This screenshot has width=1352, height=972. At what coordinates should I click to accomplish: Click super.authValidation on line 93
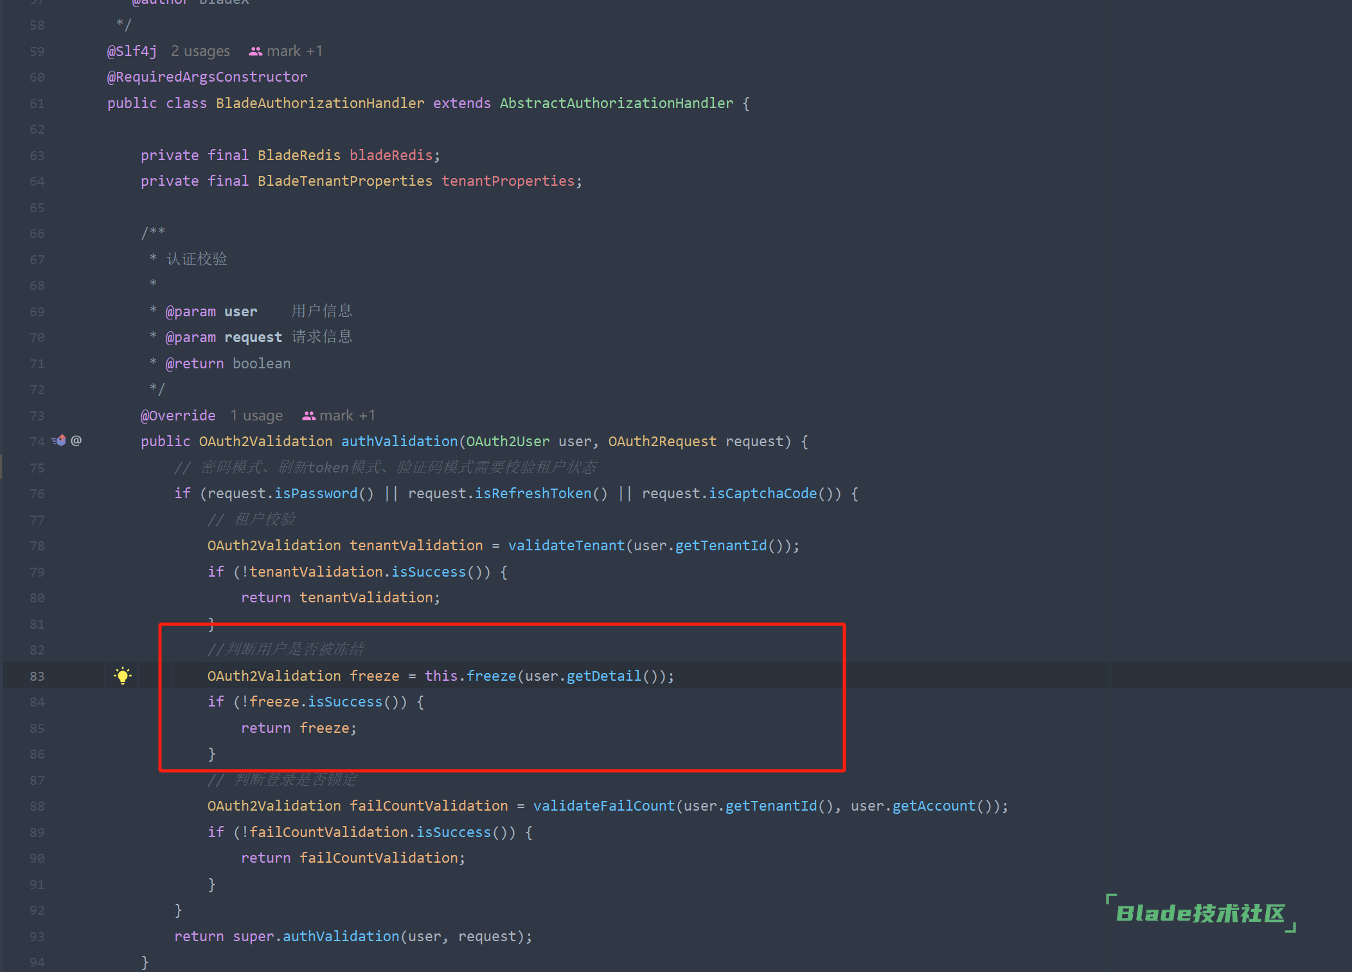tap(316, 936)
